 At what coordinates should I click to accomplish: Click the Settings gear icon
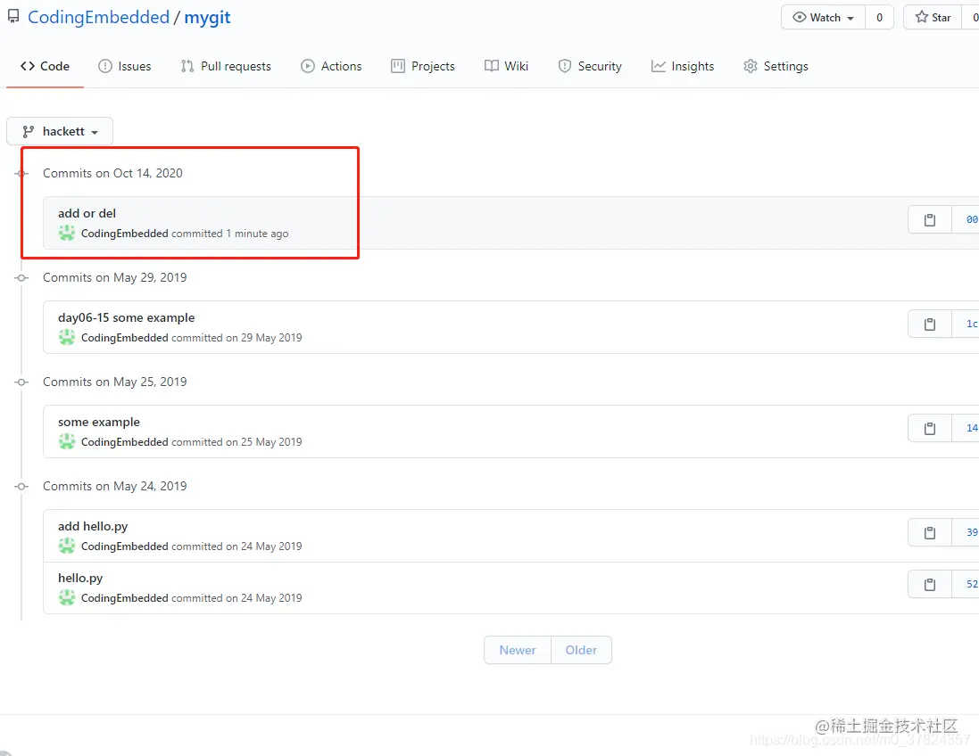point(751,66)
